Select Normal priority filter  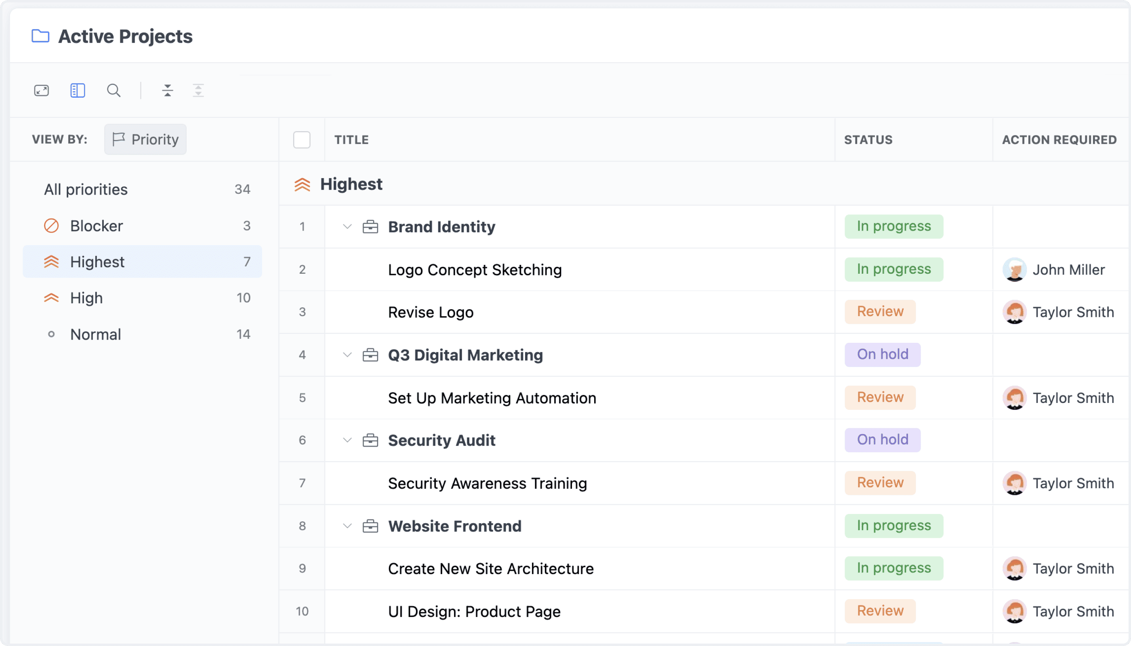pyautogui.click(x=95, y=334)
